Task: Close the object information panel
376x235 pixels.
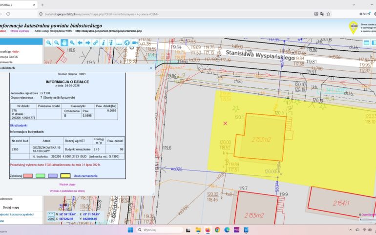Action: [x=151, y=68]
